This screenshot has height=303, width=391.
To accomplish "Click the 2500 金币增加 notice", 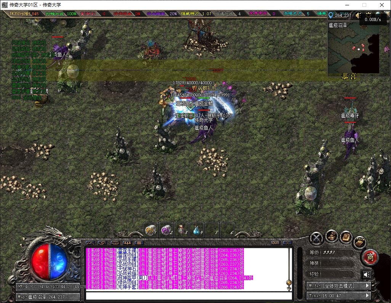I will click(26, 98).
